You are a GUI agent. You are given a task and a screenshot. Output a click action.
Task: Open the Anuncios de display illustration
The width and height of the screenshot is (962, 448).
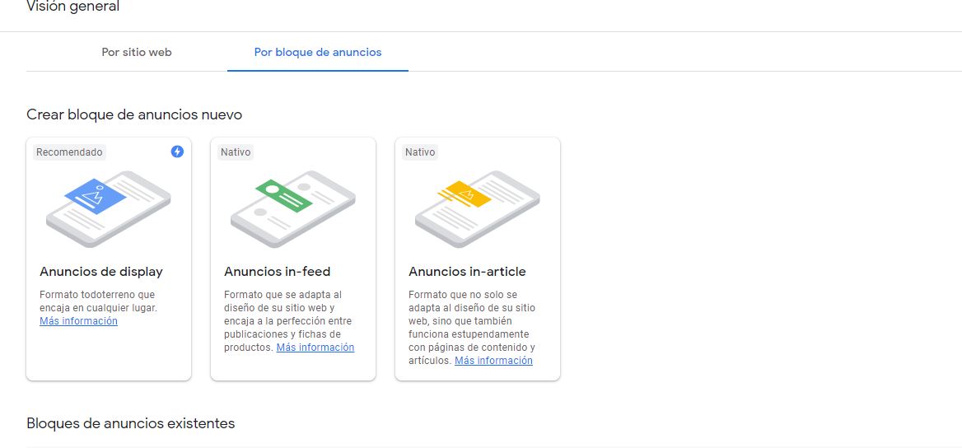click(109, 208)
